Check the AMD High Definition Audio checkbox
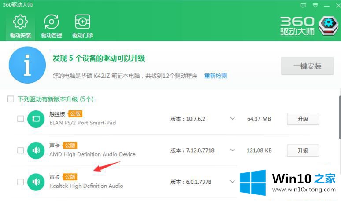341x201 pixels. click(20, 150)
